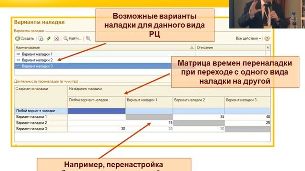
Task: Click the cell with value 35
Action: [x=199, y=117]
